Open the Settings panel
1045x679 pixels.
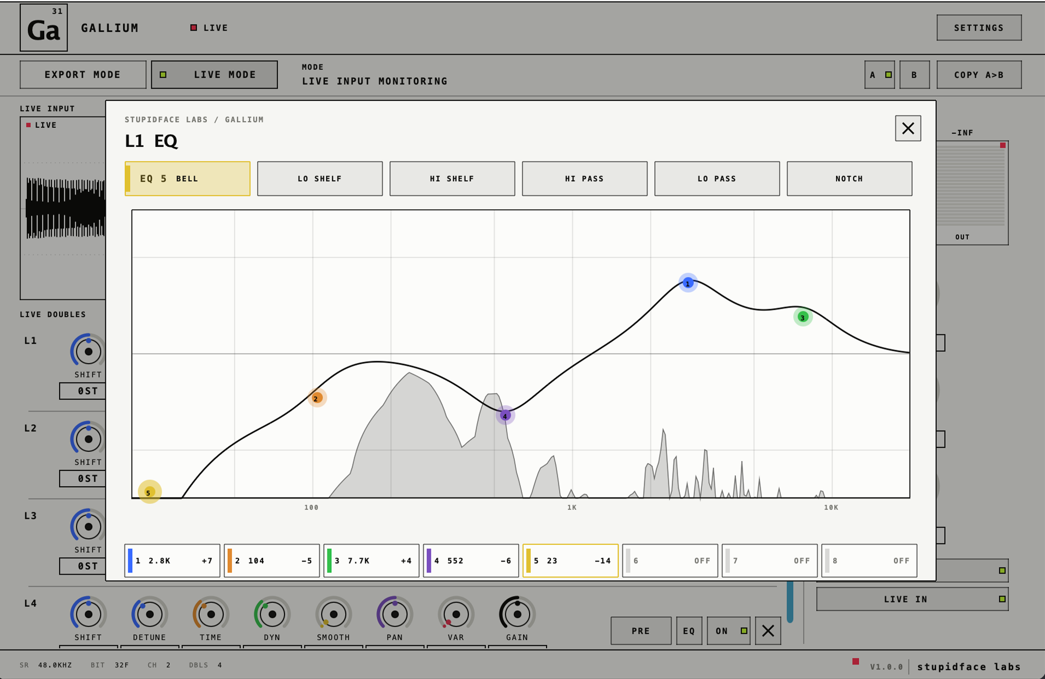click(979, 28)
